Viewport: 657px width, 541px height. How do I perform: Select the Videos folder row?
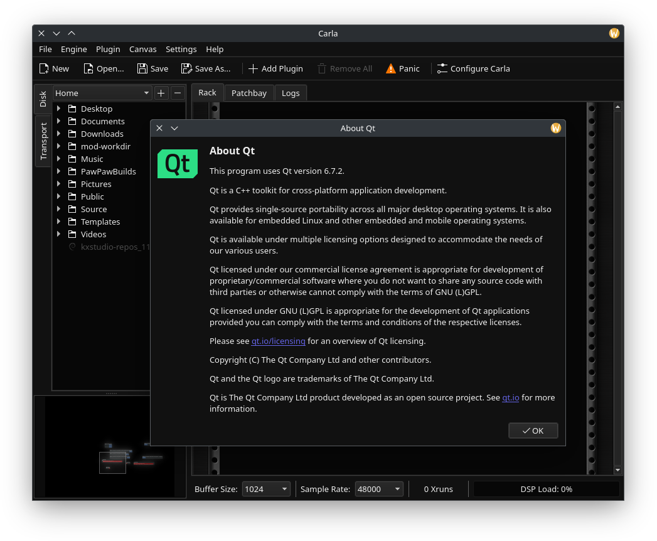(x=102, y=234)
